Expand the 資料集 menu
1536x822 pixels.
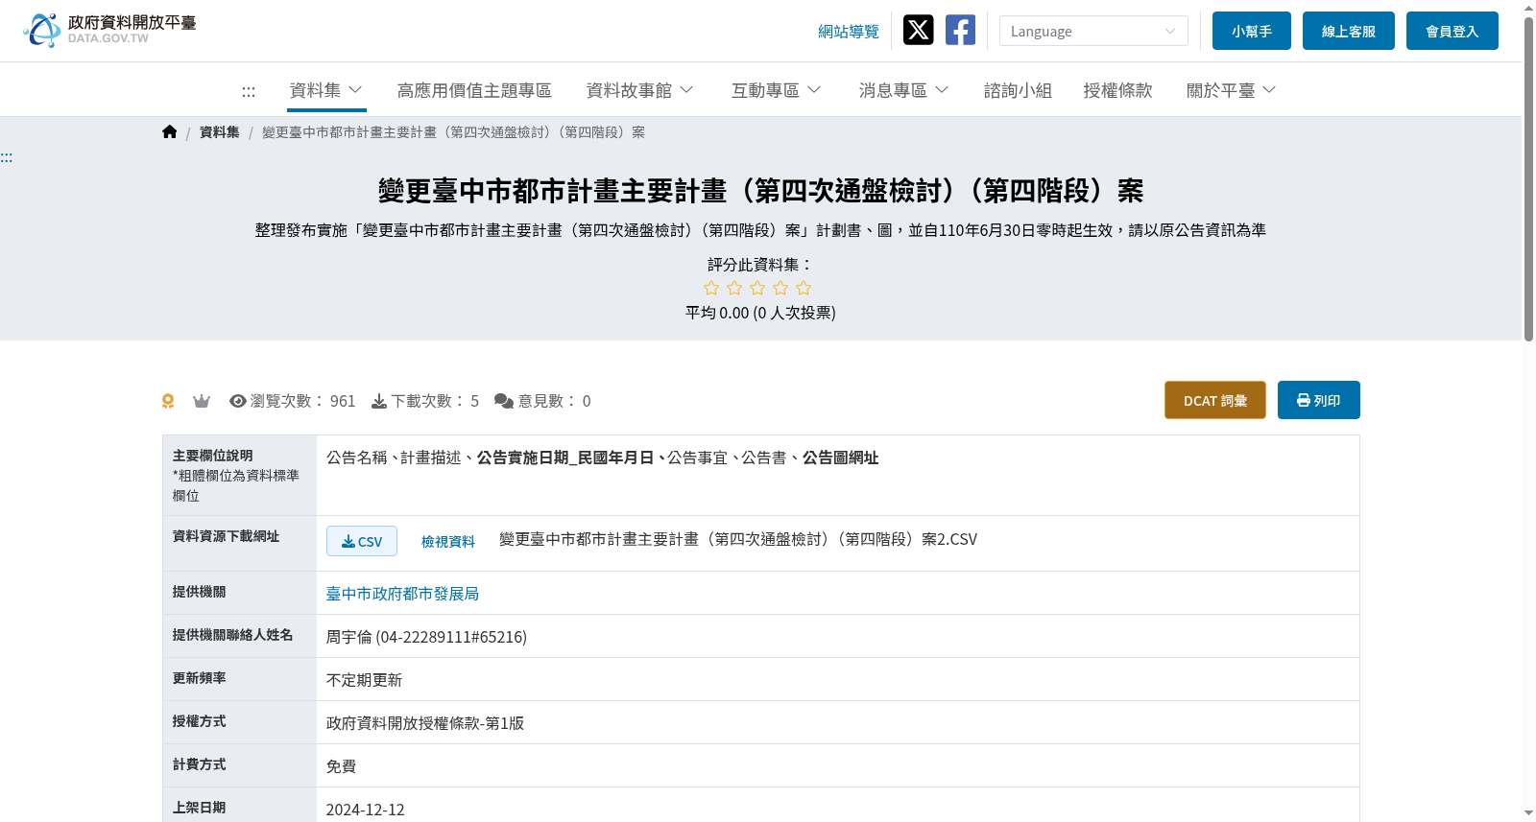[326, 90]
